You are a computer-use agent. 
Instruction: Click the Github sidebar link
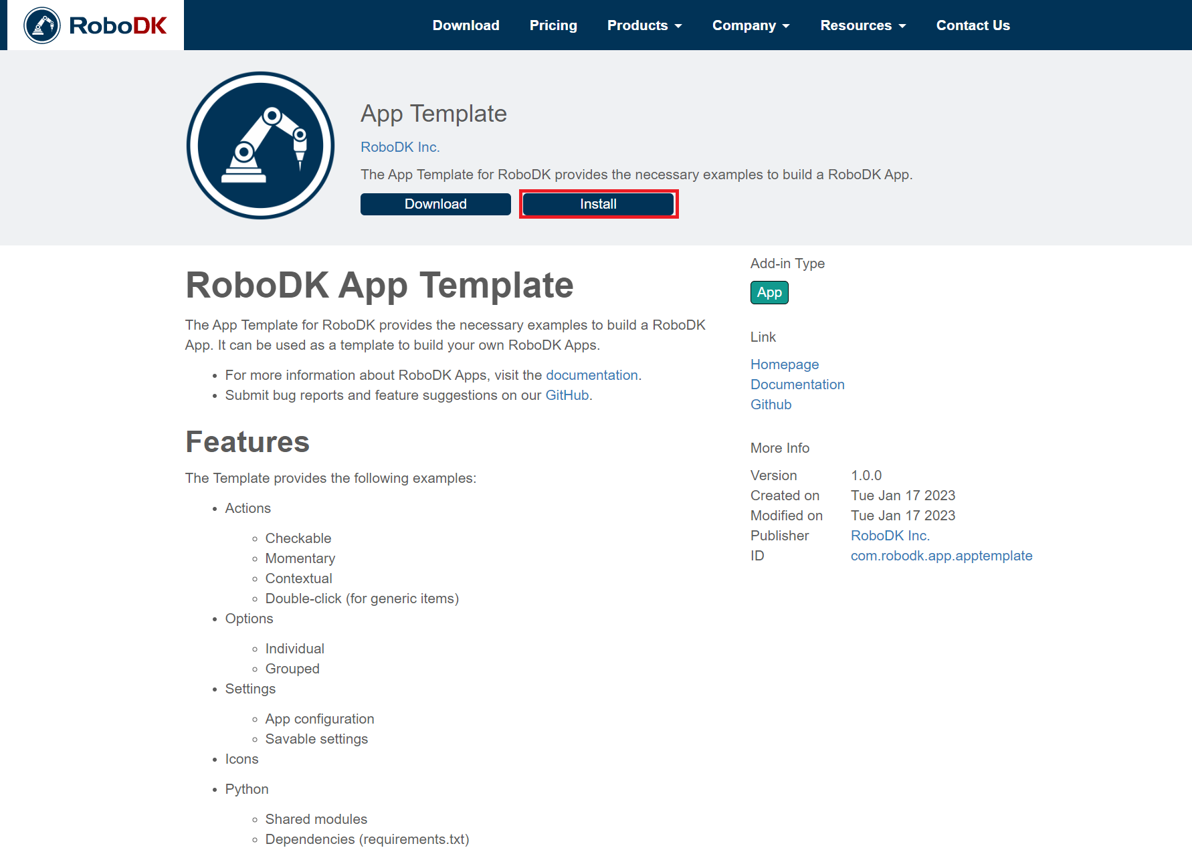[771, 405]
